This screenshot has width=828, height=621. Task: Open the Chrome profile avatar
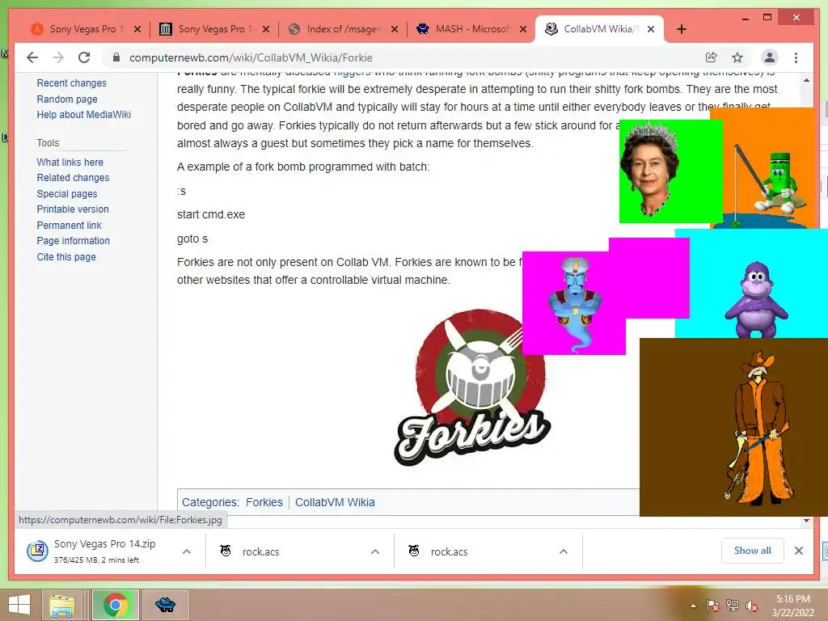[x=770, y=57]
